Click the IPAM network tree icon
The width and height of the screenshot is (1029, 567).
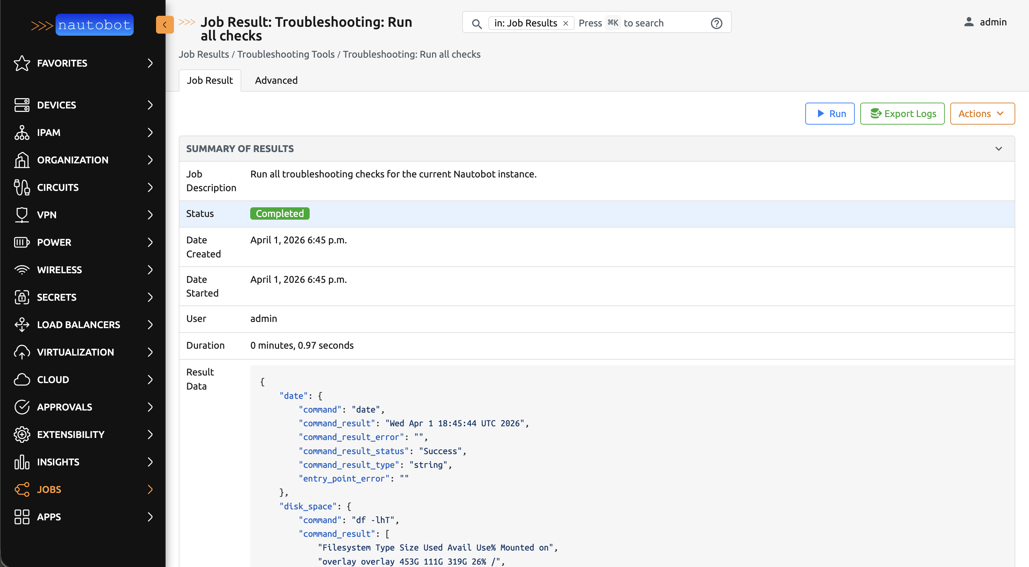coord(22,132)
